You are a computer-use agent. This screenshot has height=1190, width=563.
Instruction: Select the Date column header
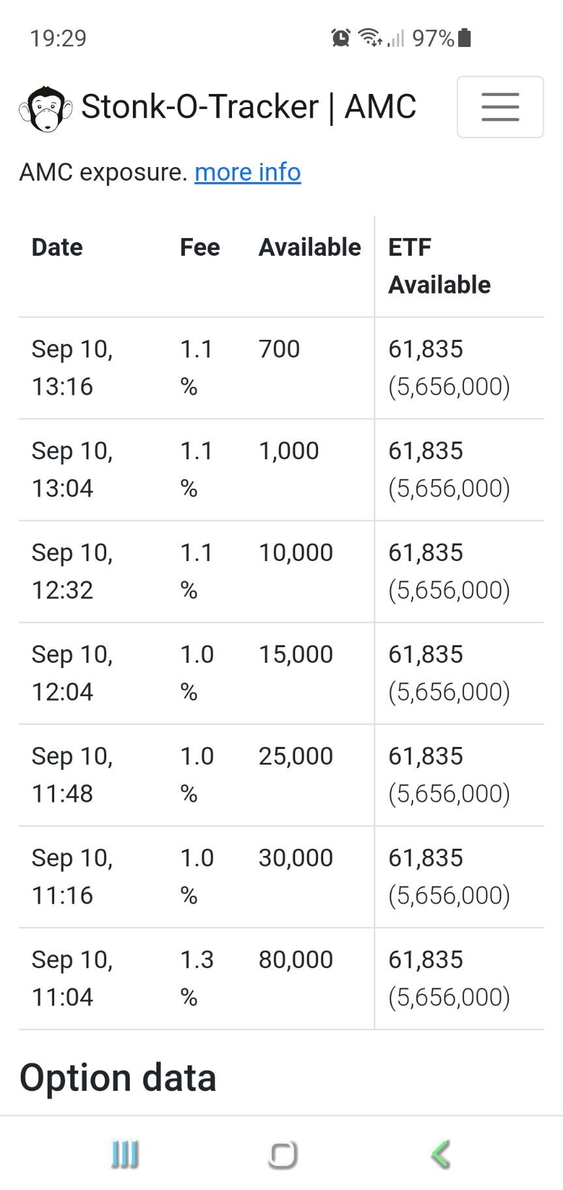point(57,247)
